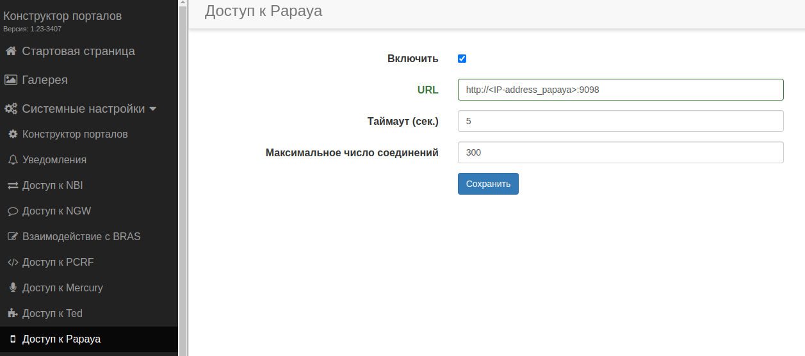Click the home icon beside Стартовая страница

[x=10, y=51]
